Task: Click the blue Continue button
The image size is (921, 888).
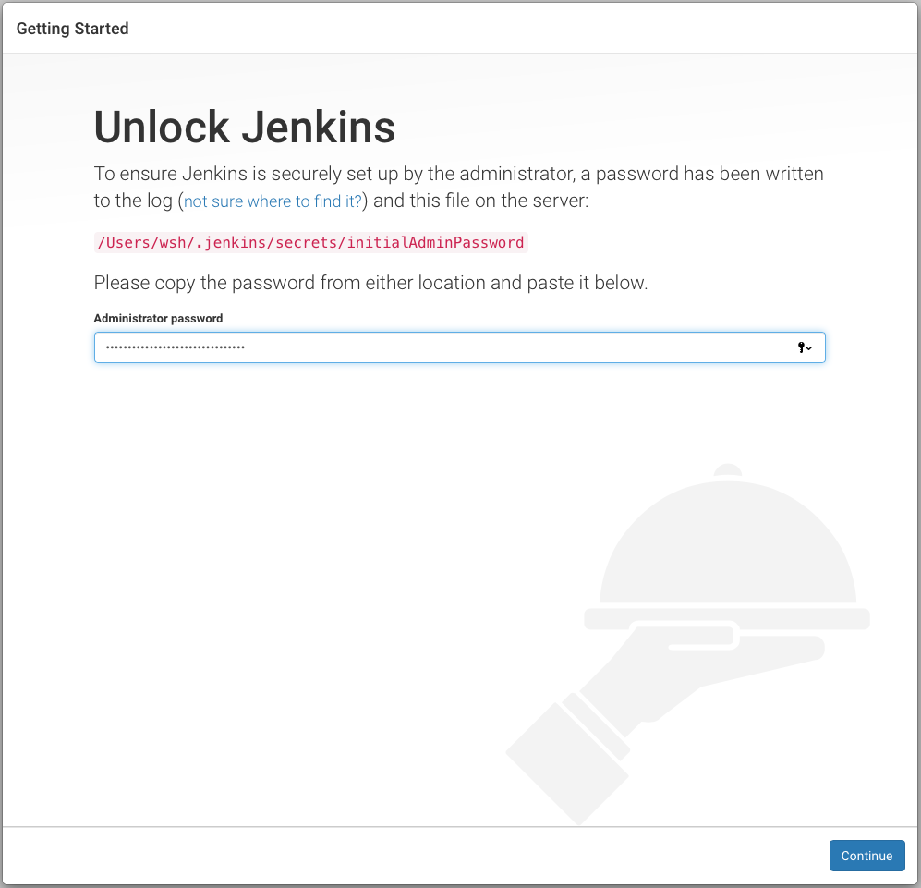Action: tap(866, 855)
